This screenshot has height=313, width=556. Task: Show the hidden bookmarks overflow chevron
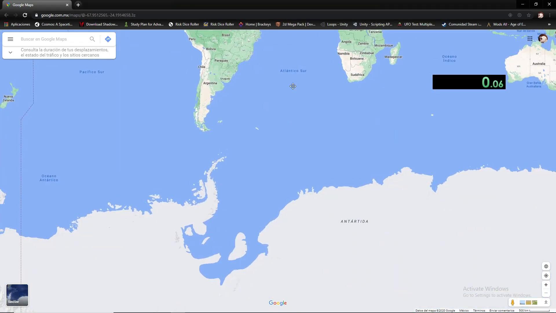pyautogui.click(x=549, y=24)
